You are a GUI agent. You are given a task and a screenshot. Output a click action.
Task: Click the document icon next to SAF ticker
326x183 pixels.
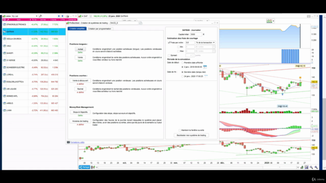(x=91, y=16)
